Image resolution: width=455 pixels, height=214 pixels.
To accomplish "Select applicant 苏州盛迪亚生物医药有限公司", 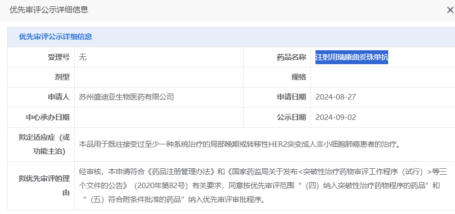I will [127, 97].
